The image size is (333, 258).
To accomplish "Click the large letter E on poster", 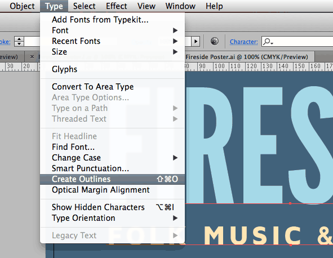I will tap(263, 145).
